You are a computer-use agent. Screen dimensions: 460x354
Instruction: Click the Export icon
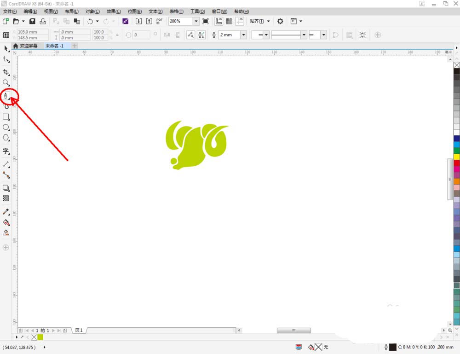(x=149, y=21)
